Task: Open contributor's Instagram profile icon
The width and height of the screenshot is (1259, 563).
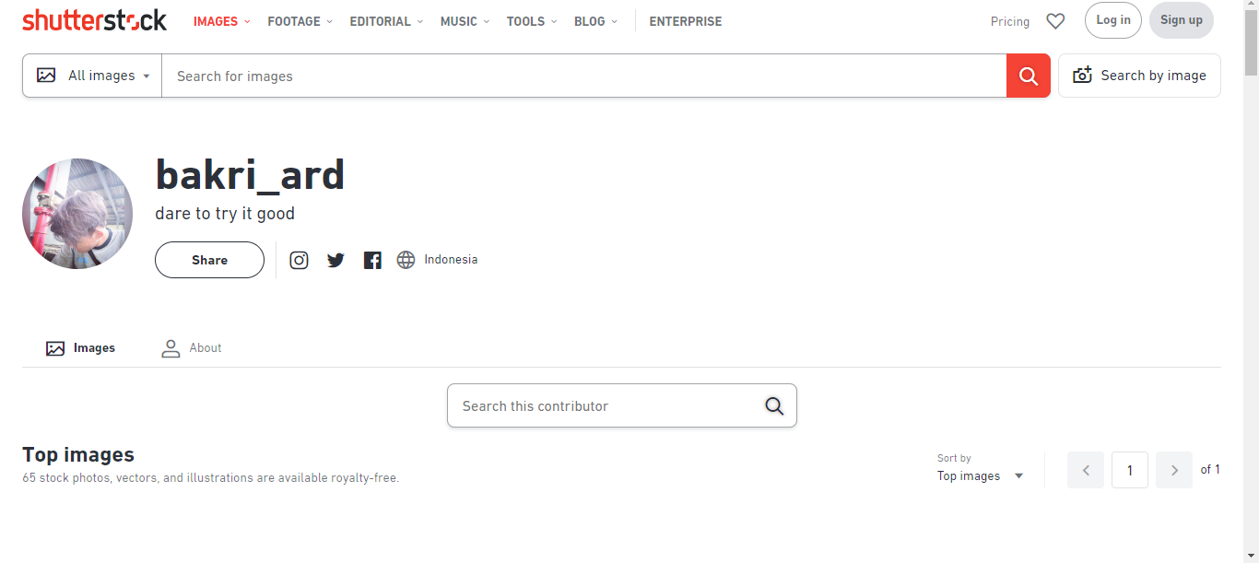Action: 299,260
